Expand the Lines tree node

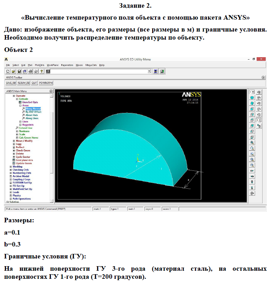(x=20, y=122)
